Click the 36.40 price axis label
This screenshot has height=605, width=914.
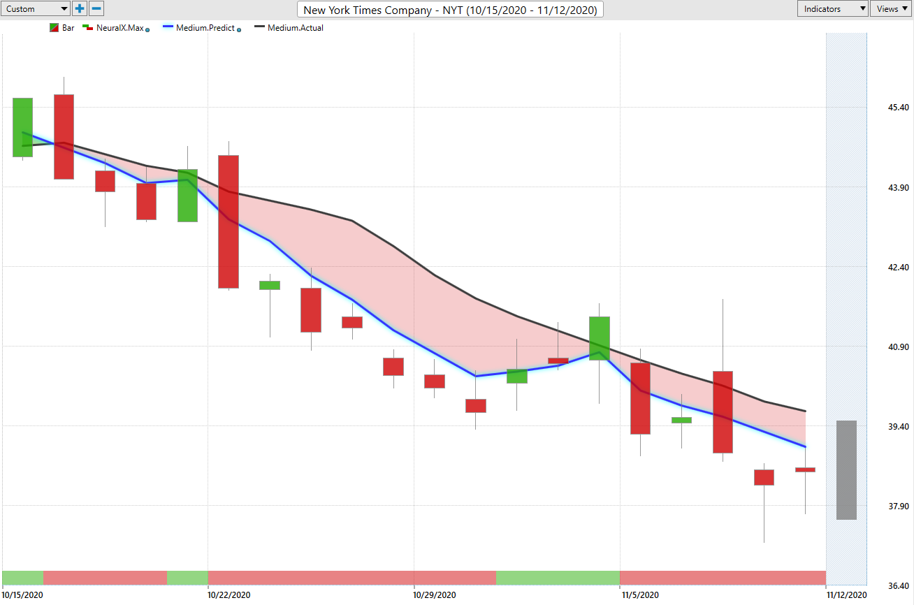(x=898, y=585)
